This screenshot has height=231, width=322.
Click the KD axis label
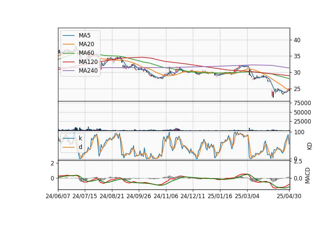coord(309,146)
